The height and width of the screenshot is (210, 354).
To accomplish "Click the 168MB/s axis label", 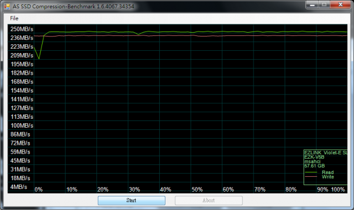I will click(x=22, y=82).
